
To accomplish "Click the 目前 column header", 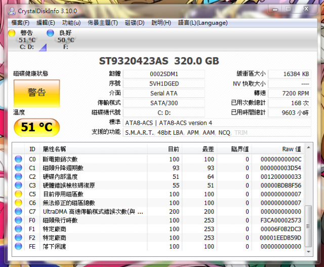I will [165, 149].
